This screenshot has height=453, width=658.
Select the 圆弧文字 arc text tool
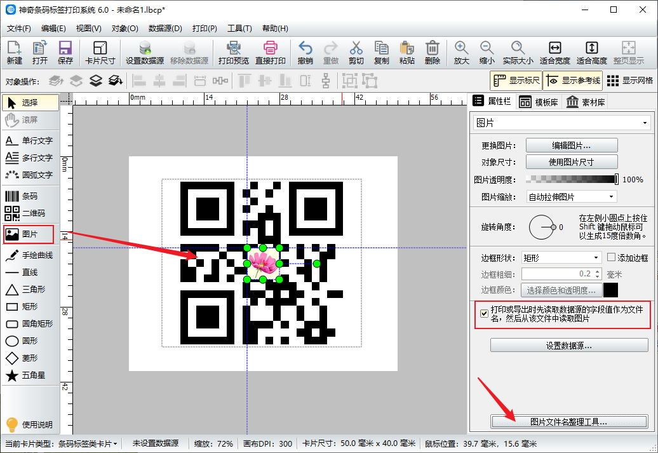30,175
